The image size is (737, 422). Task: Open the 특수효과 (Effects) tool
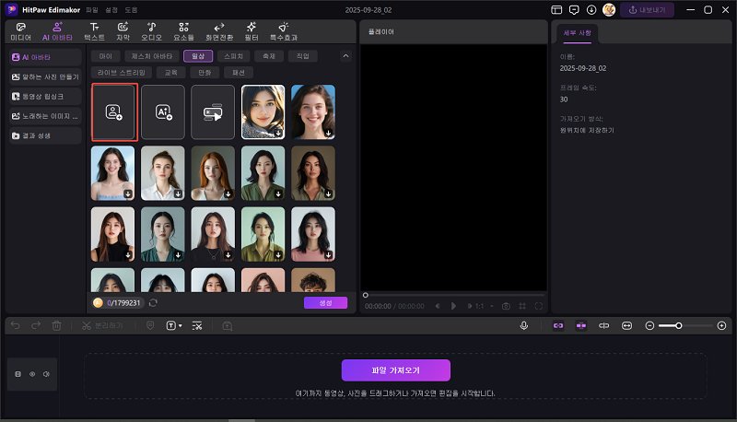click(284, 31)
